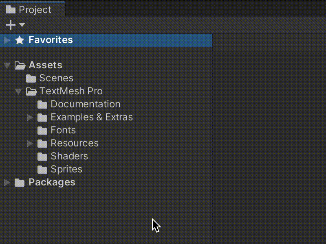This screenshot has width=326, height=244.
Task: Expand the Resources folder arrow
Action: 29,143
